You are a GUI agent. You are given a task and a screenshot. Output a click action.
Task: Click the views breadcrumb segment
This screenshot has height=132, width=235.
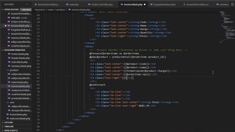pyautogui.click(x=51, y=10)
